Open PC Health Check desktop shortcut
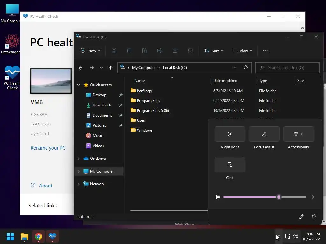Screen dimensions: 326x244 (12, 78)
